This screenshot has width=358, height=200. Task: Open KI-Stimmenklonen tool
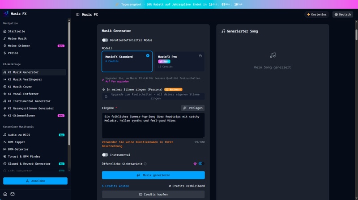pyautogui.click(x=34, y=116)
